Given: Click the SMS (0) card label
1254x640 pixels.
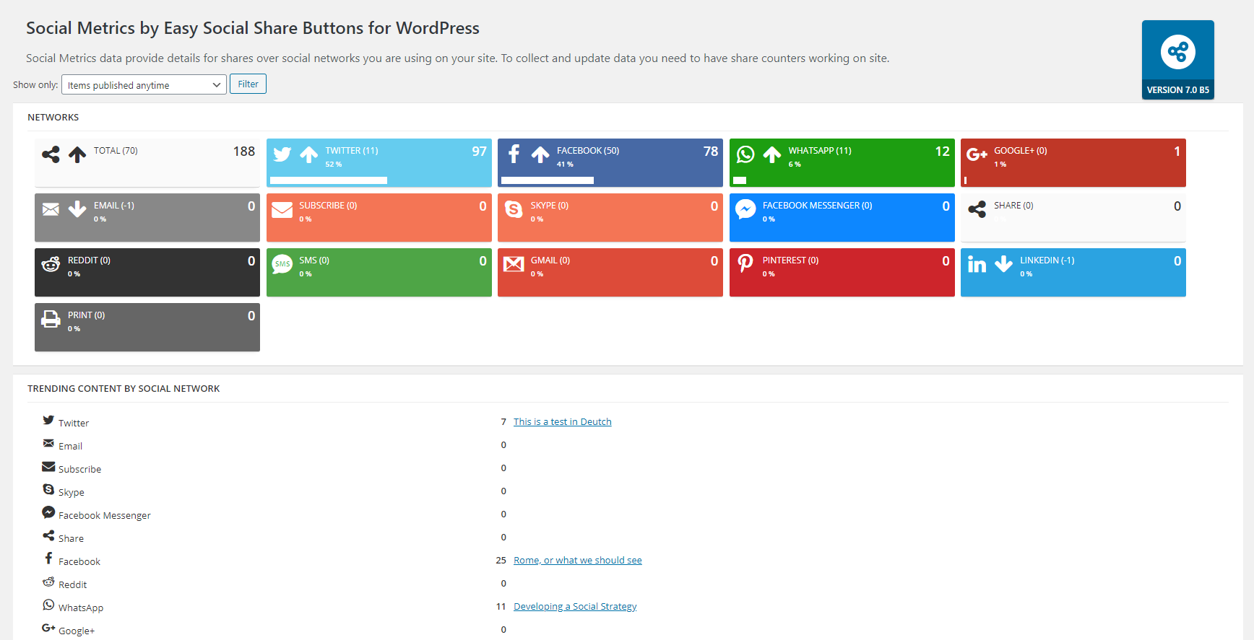Looking at the screenshot, I should (x=314, y=260).
